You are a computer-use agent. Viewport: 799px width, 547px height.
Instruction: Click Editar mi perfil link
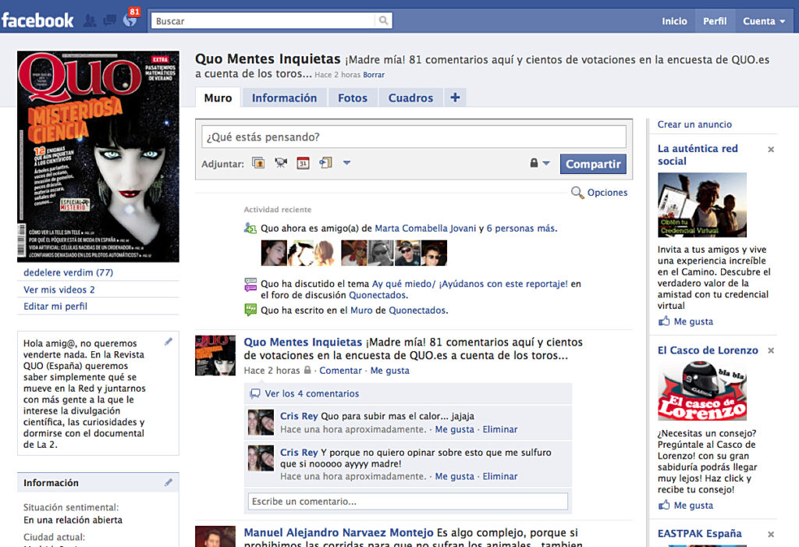pos(55,307)
